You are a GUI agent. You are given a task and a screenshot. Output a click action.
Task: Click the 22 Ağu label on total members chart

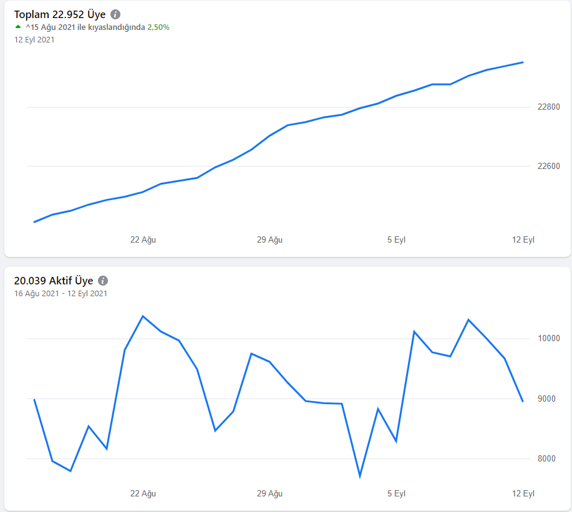point(143,240)
